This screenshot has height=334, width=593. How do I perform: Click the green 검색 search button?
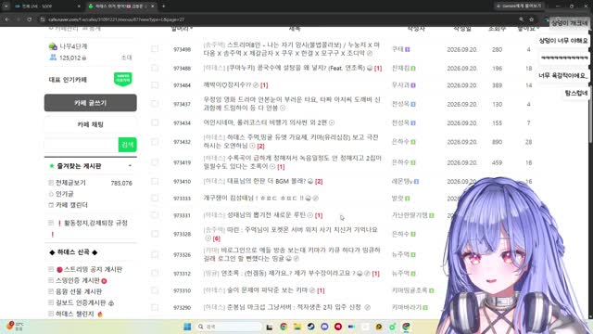[128, 145]
